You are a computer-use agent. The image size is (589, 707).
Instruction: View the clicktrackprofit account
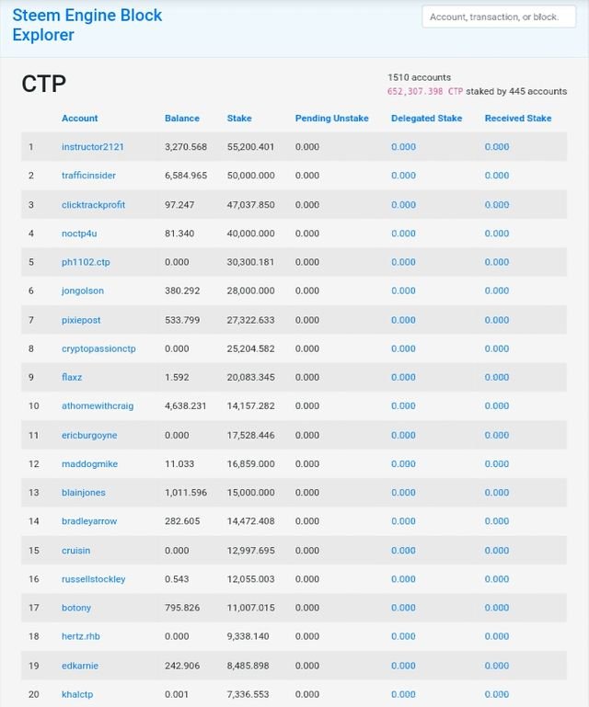[x=93, y=205]
